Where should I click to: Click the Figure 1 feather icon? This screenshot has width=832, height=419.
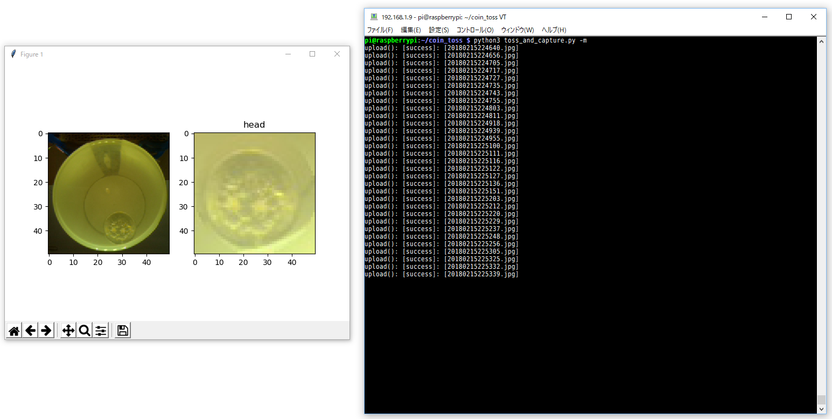coord(13,54)
